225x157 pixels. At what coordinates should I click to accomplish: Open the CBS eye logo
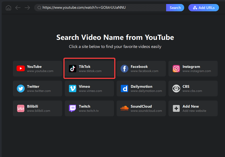pyautogui.click(x=176, y=88)
